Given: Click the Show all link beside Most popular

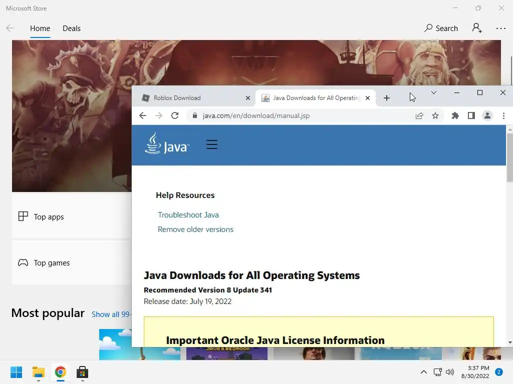Looking at the screenshot, I should coord(111,314).
